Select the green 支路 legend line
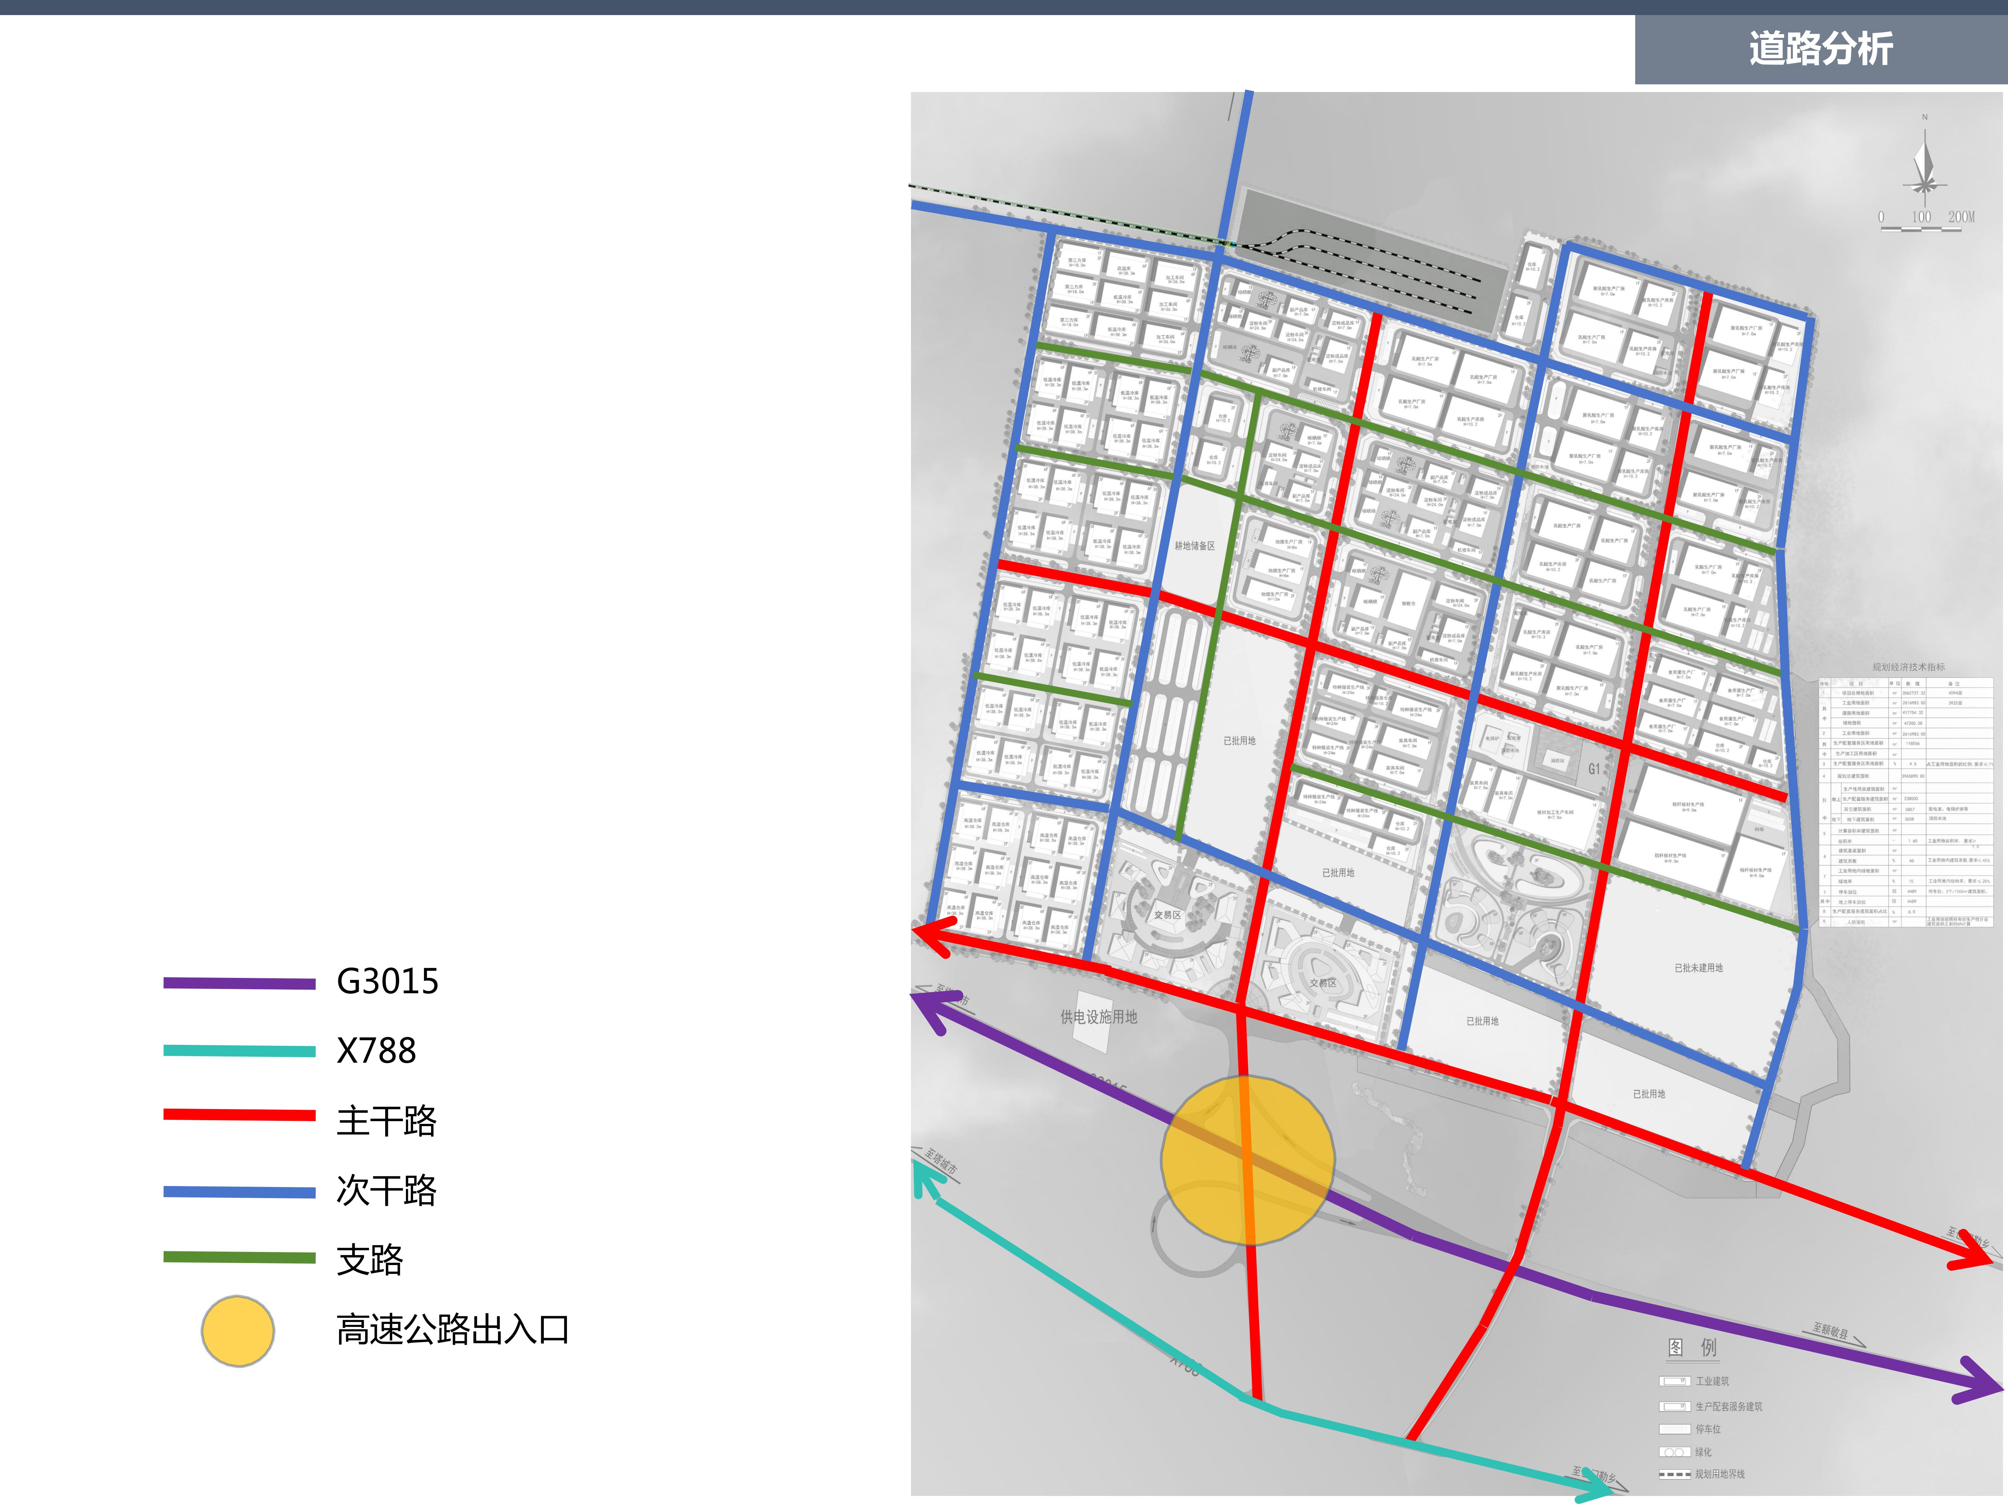The height and width of the screenshot is (1506, 2008). [x=240, y=1257]
